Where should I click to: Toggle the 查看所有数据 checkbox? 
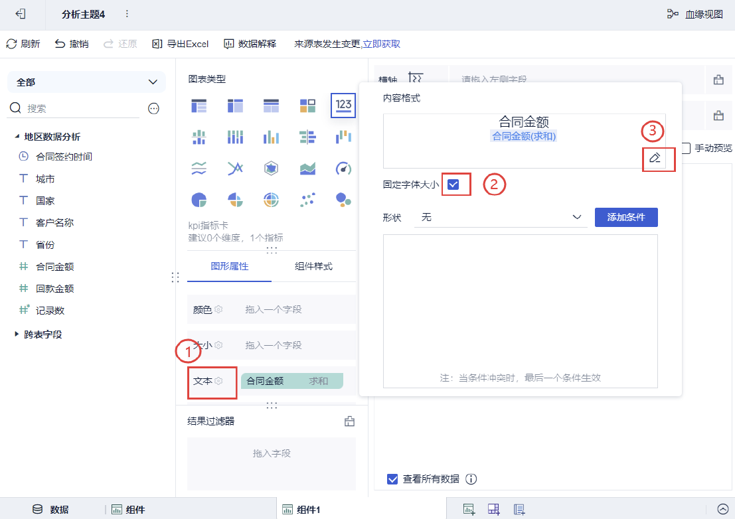393,479
